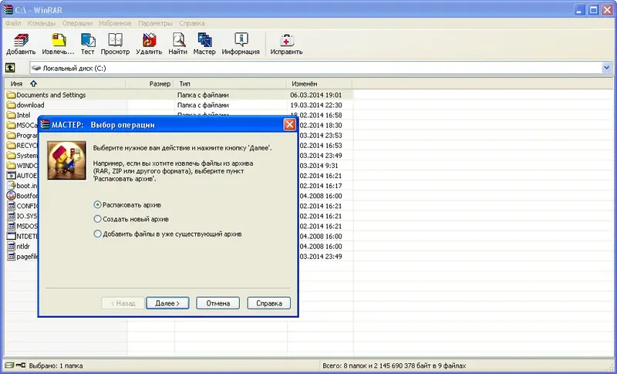617x374 pixels.
Task: Go up one folder level icon
Action: tap(10, 68)
